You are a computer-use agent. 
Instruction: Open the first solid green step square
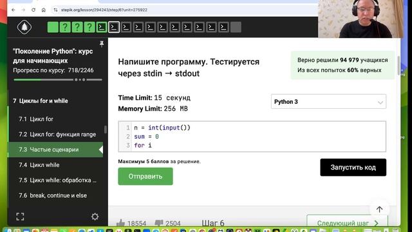tap(53, 27)
